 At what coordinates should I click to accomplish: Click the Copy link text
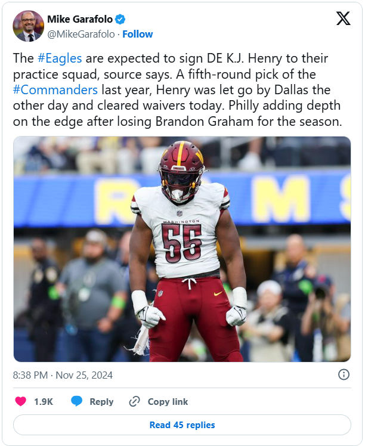(x=168, y=402)
